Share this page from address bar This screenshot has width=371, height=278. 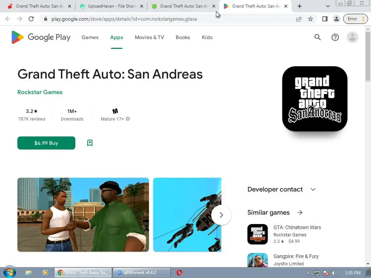[299, 19]
